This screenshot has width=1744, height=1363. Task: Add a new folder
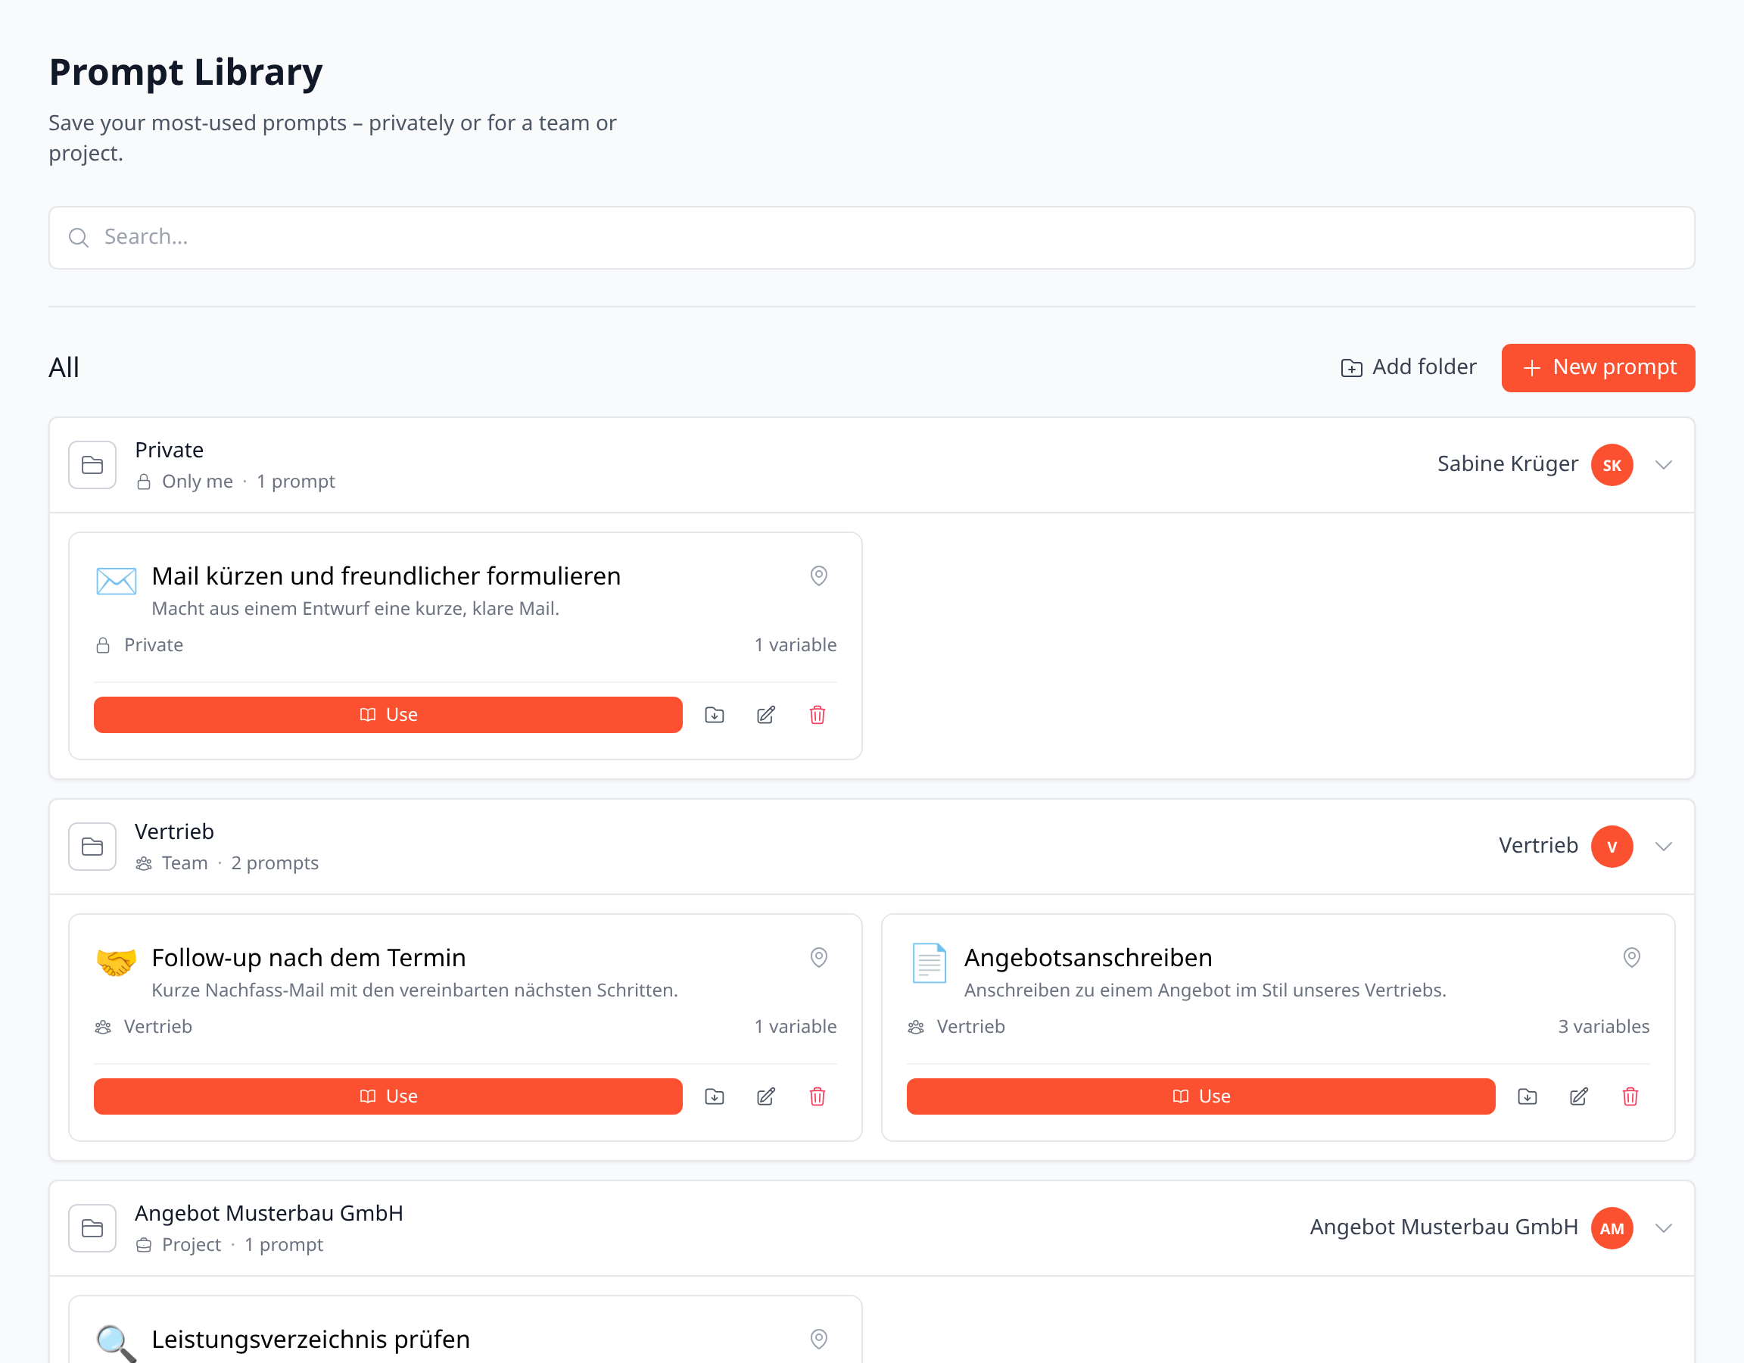[x=1409, y=367]
